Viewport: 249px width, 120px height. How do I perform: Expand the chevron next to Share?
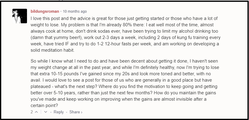[x=82, y=112]
